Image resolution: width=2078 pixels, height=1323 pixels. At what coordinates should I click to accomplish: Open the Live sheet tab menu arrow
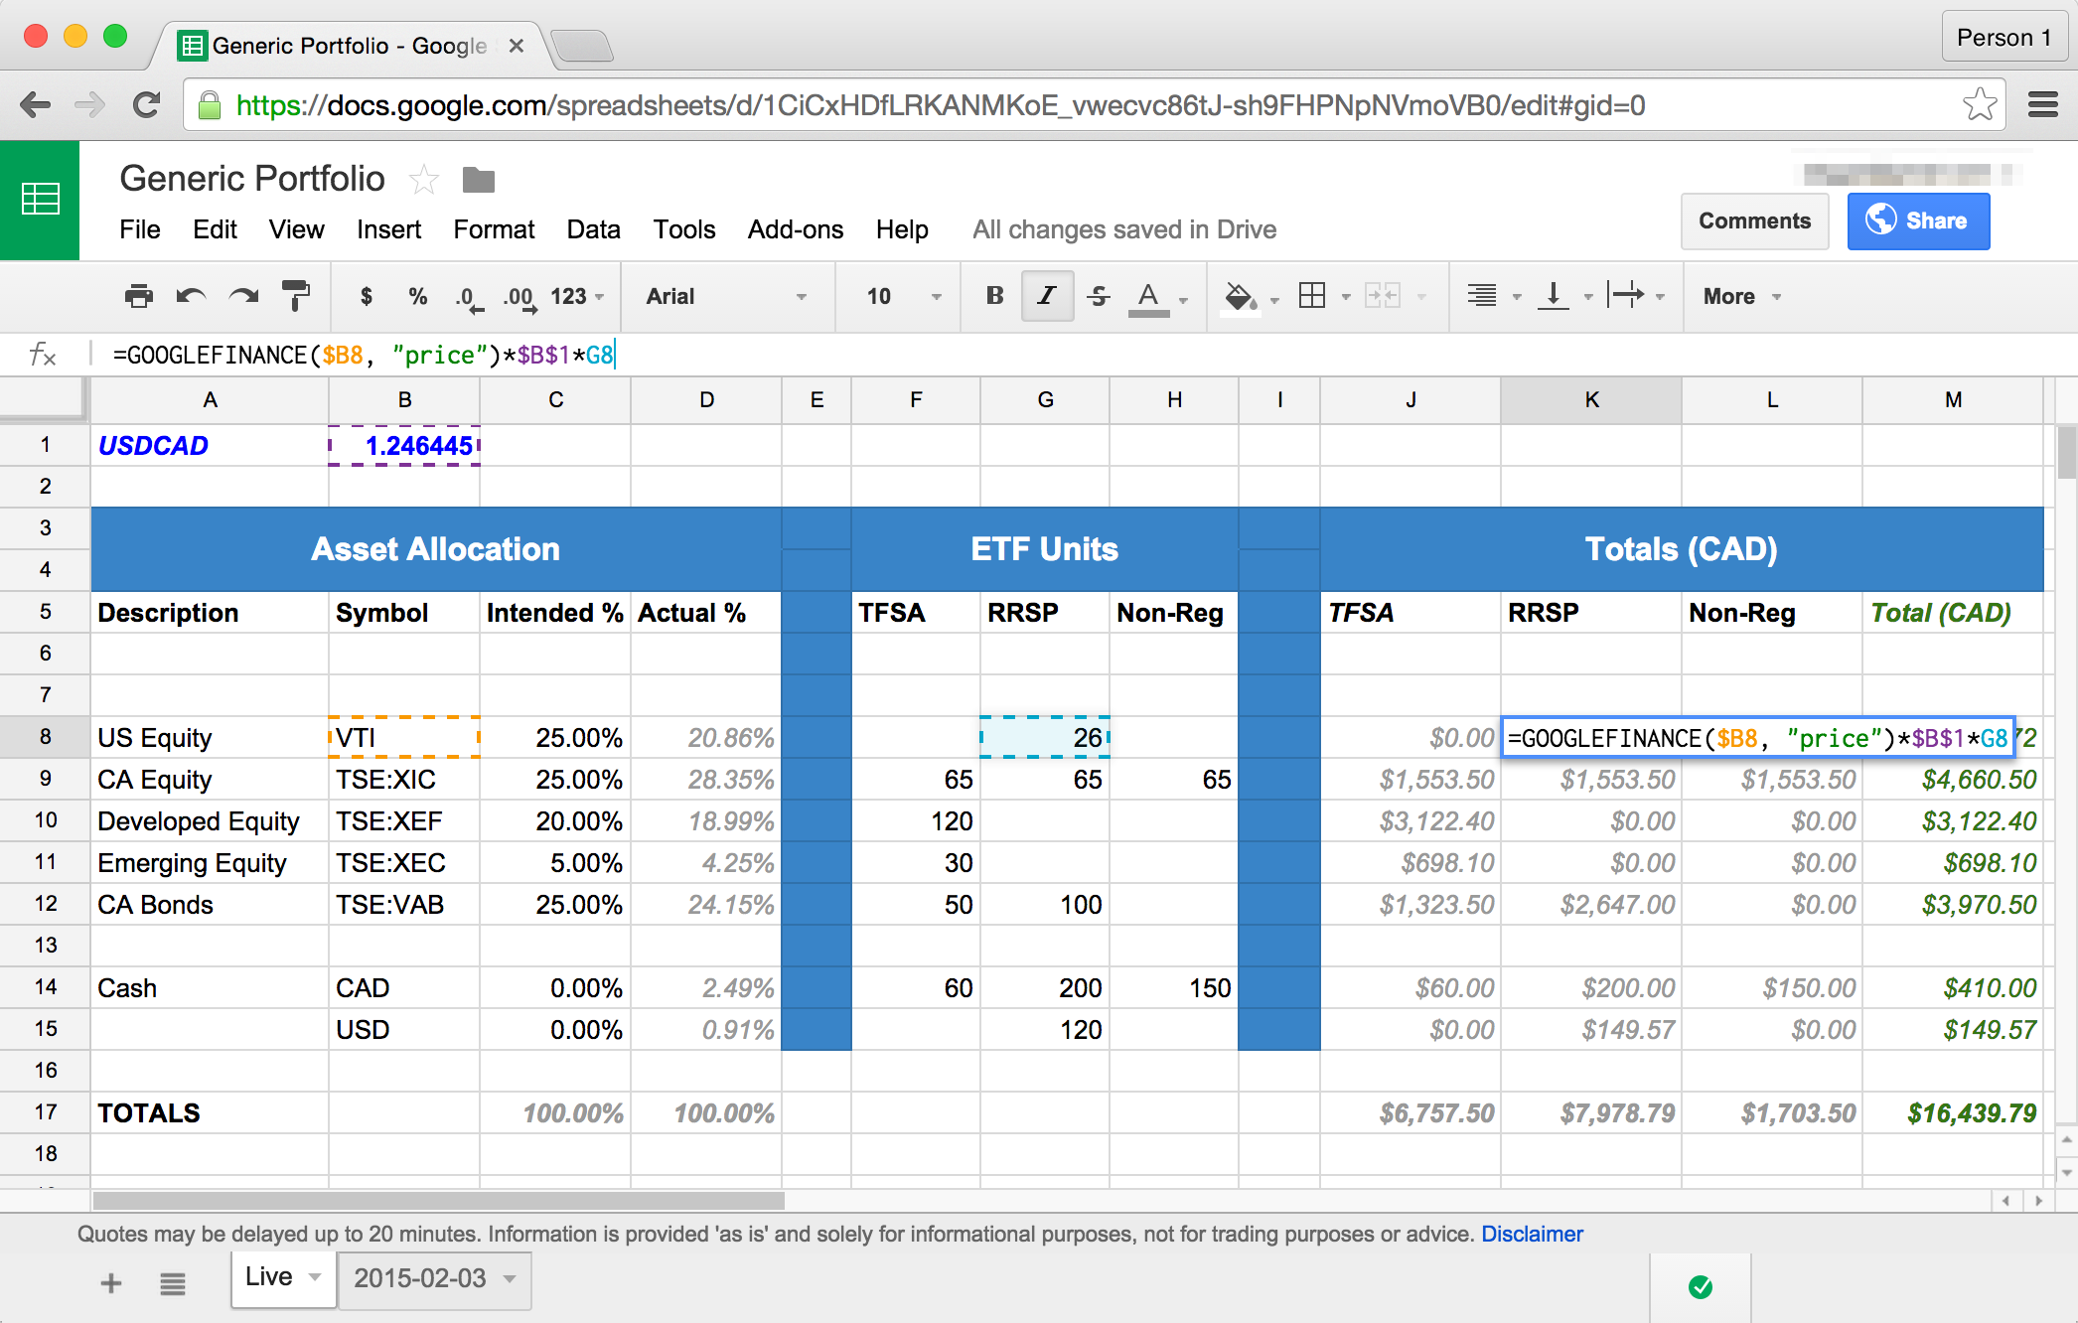(315, 1277)
